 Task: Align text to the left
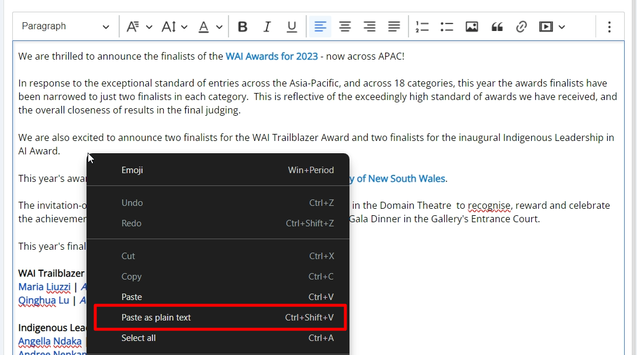pos(320,27)
